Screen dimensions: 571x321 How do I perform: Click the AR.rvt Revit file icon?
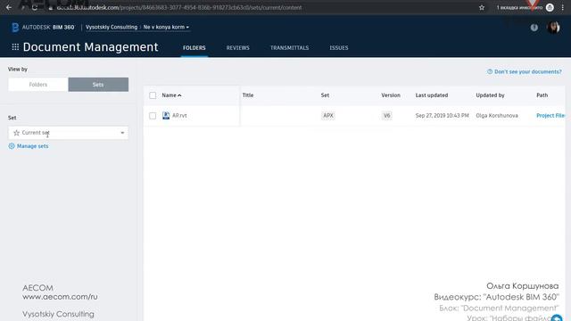[166, 115]
